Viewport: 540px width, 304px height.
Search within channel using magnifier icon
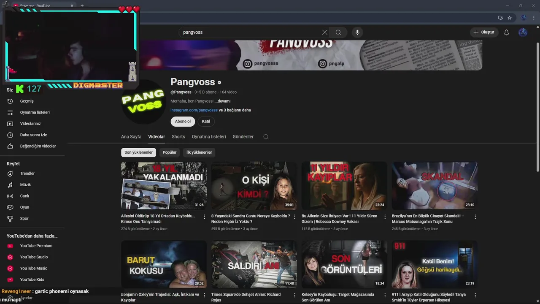click(266, 137)
